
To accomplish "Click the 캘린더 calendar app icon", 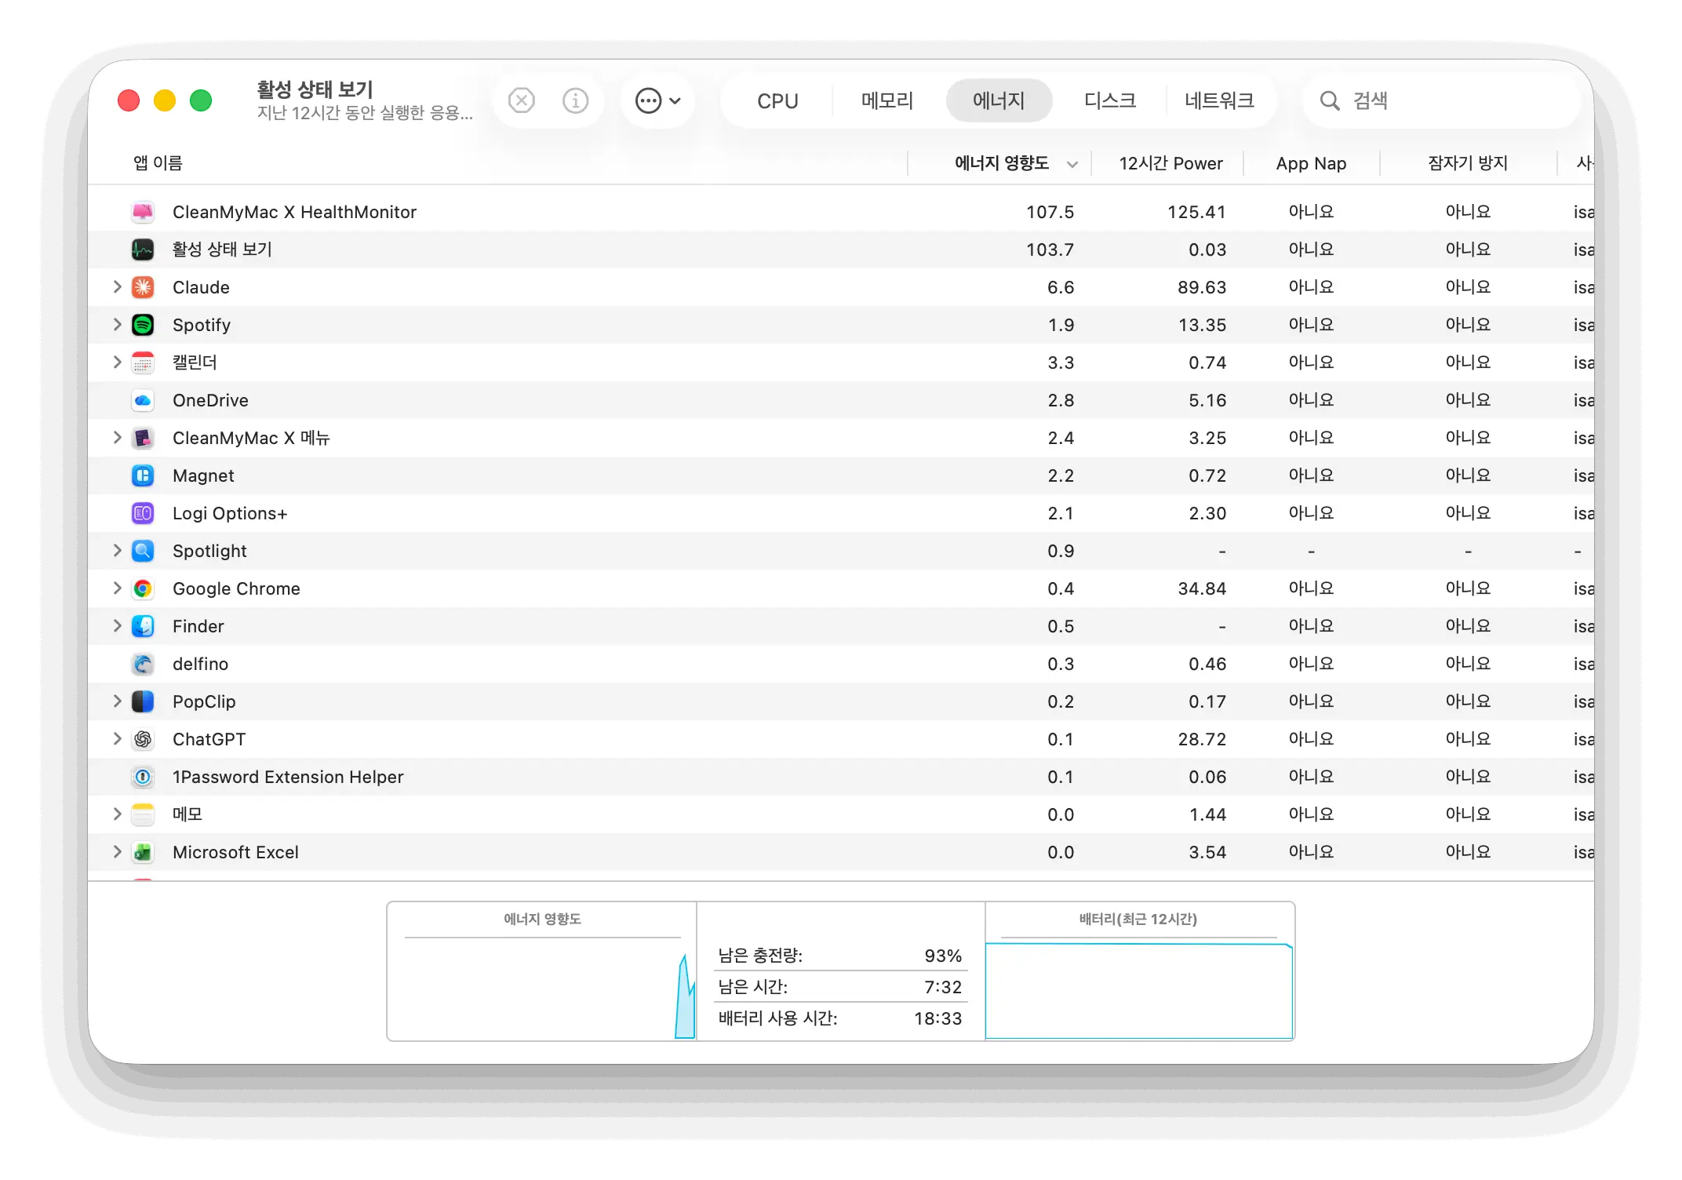I will point(143,362).
